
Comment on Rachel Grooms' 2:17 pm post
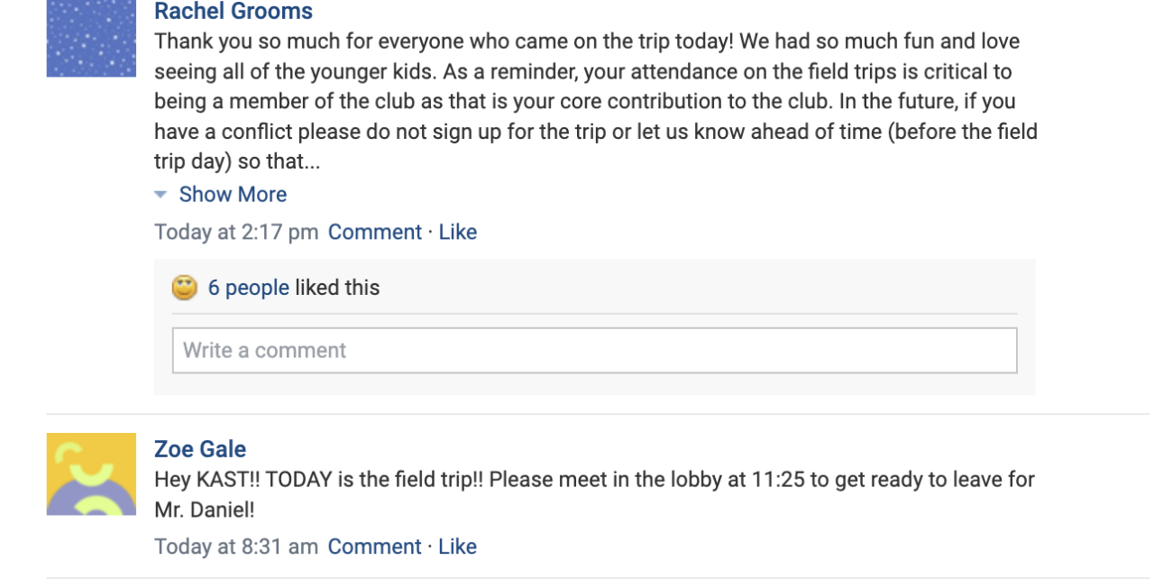(x=374, y=232)
